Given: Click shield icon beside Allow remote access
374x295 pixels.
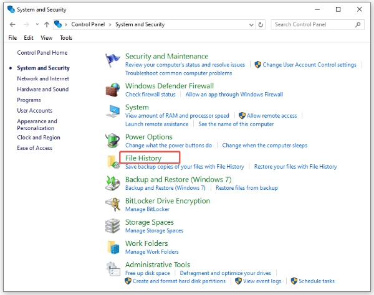Looking at the screenshot, I should (242, 116).
